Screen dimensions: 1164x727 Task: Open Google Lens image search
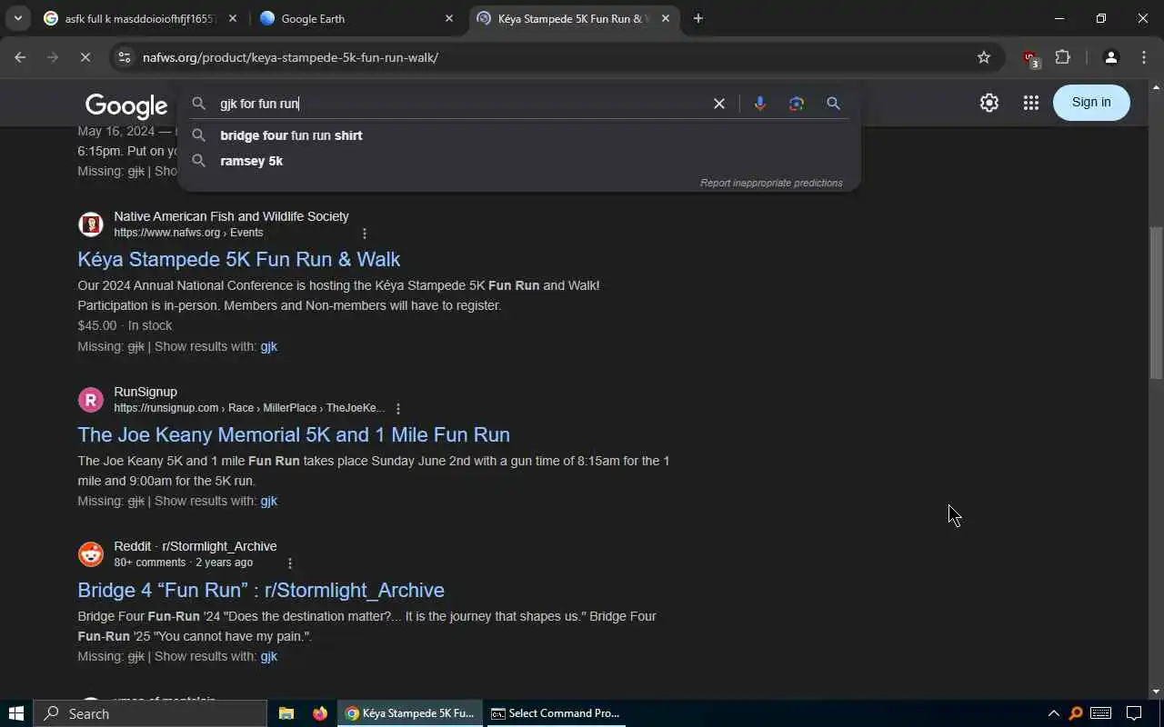click(x=797, y=104)
